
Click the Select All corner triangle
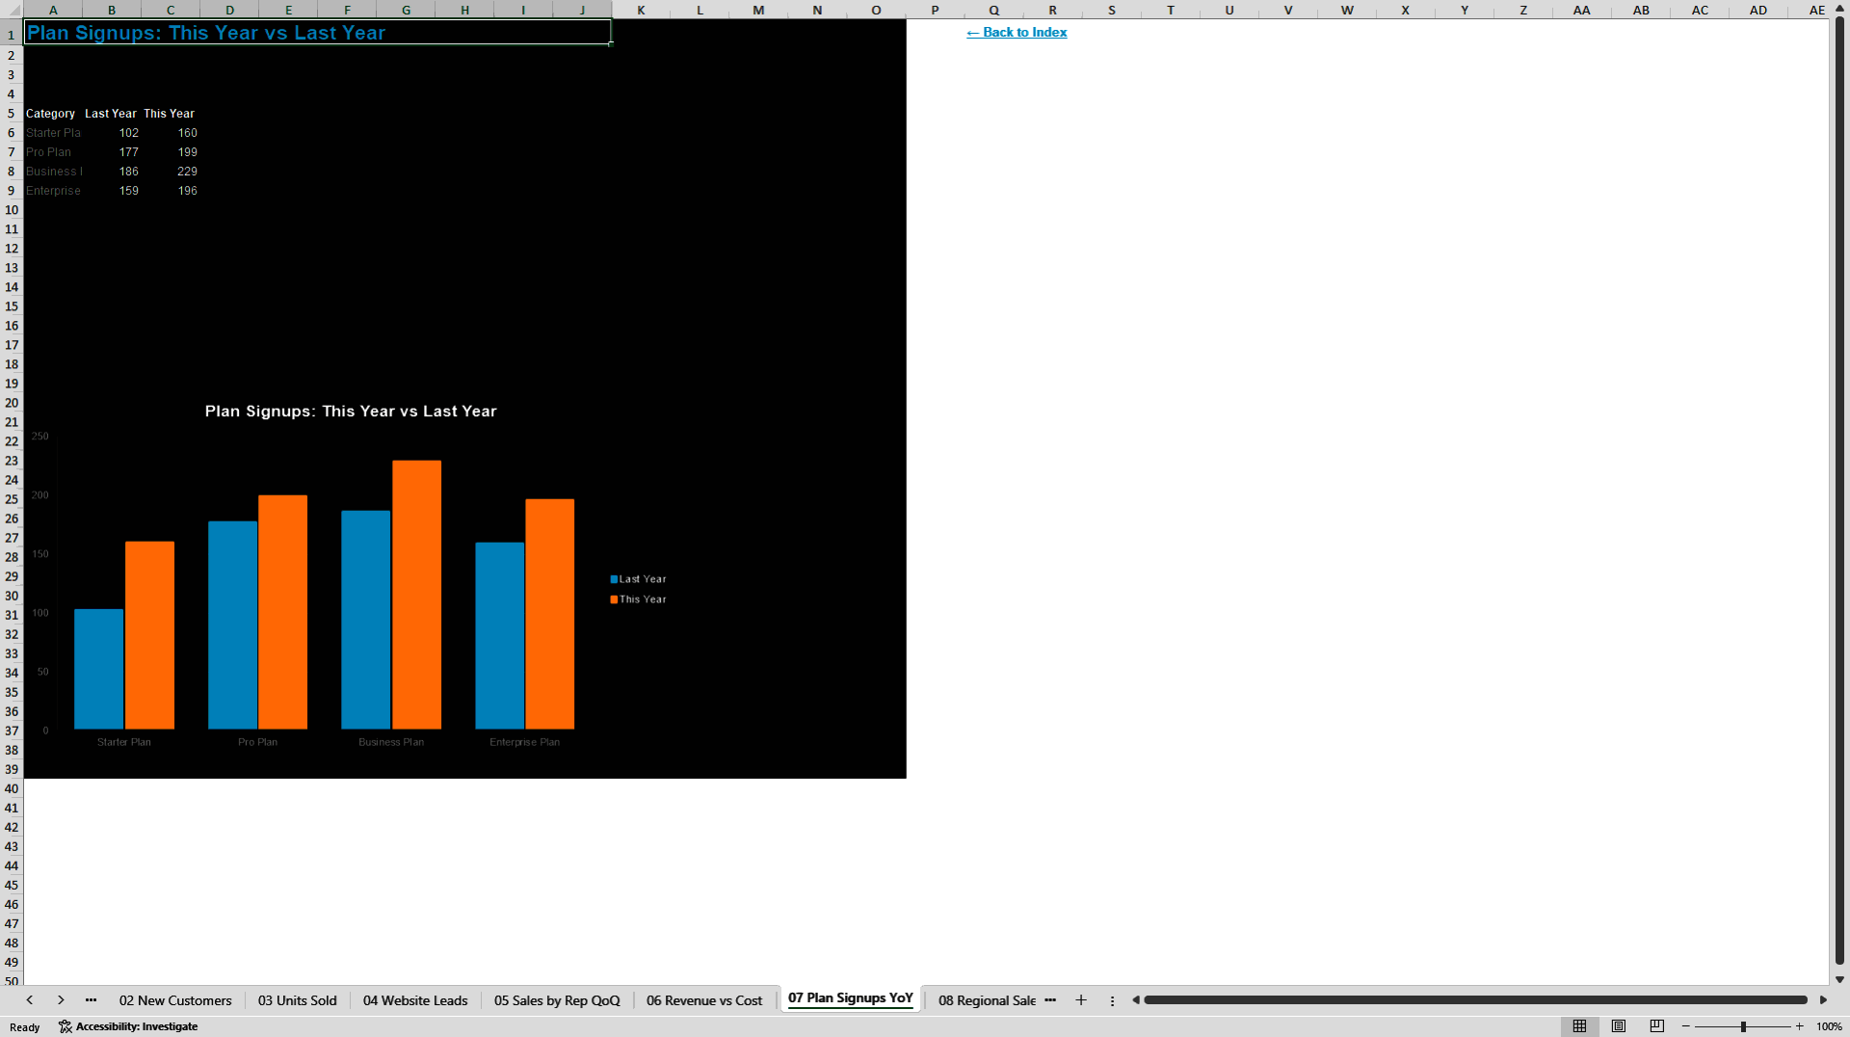[12, 10]
